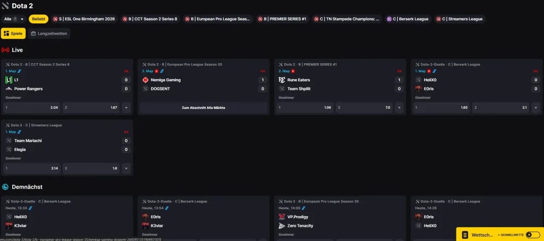The height and width of the screenshot is (241, 544).
Task: Click Zum Abschnitt Alle Märkte button
Action: [203, 107]
